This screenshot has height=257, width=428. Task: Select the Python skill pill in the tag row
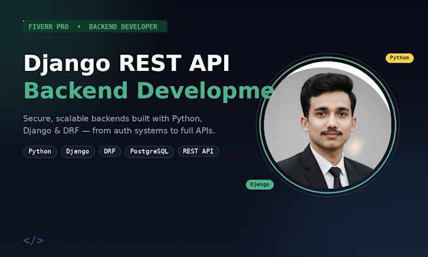pos(40,151)
